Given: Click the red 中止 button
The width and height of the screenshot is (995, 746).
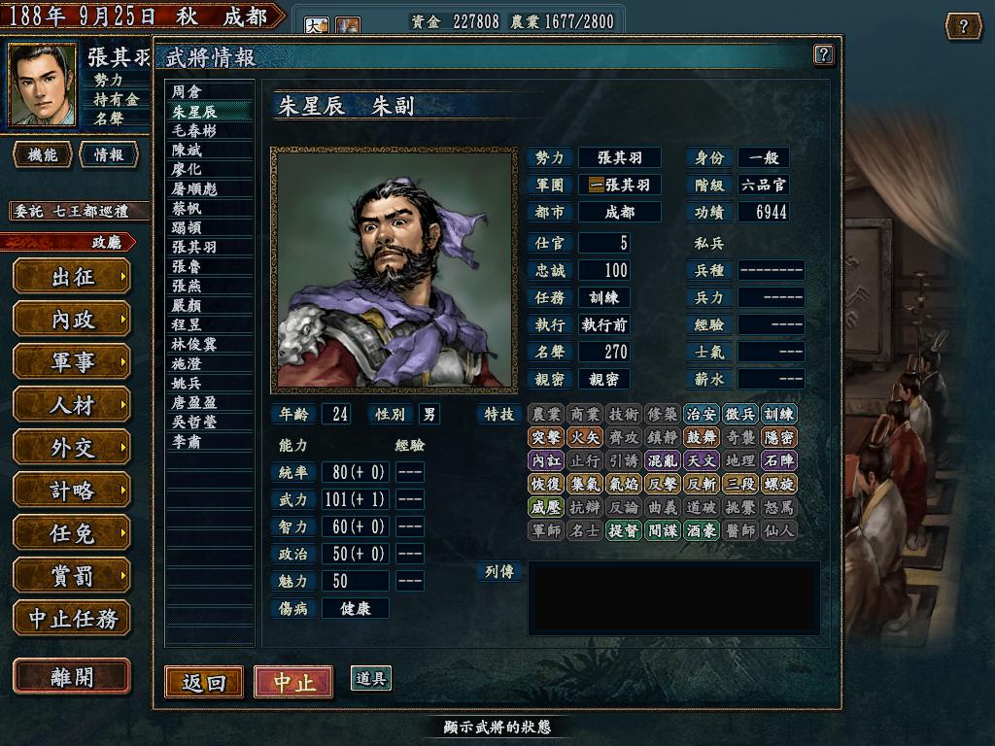Looking at the screenshot, I should tap(293, 682).
